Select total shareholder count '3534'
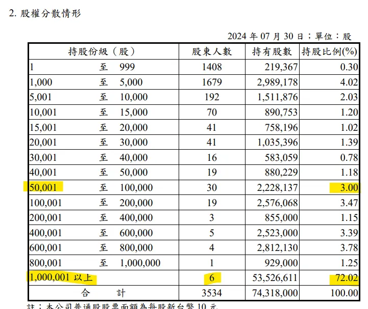Image resolution: width=368 pixels, height=309 pixels. (212, 293)
